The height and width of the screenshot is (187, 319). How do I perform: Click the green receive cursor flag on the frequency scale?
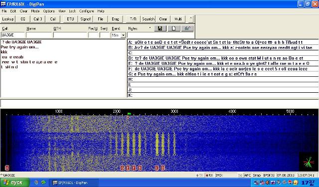129,114
